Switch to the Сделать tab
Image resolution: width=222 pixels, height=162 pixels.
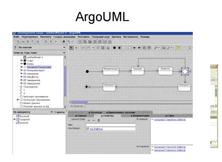(81, 116)
